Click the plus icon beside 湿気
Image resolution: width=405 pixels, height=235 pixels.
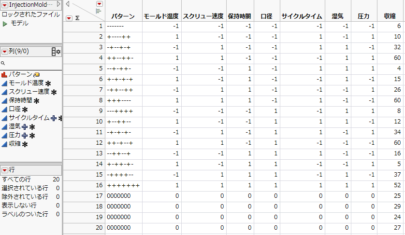click(25, 127)
